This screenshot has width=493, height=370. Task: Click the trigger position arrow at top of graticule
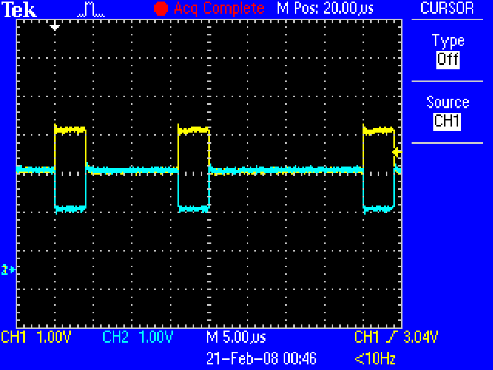point(55,26)
